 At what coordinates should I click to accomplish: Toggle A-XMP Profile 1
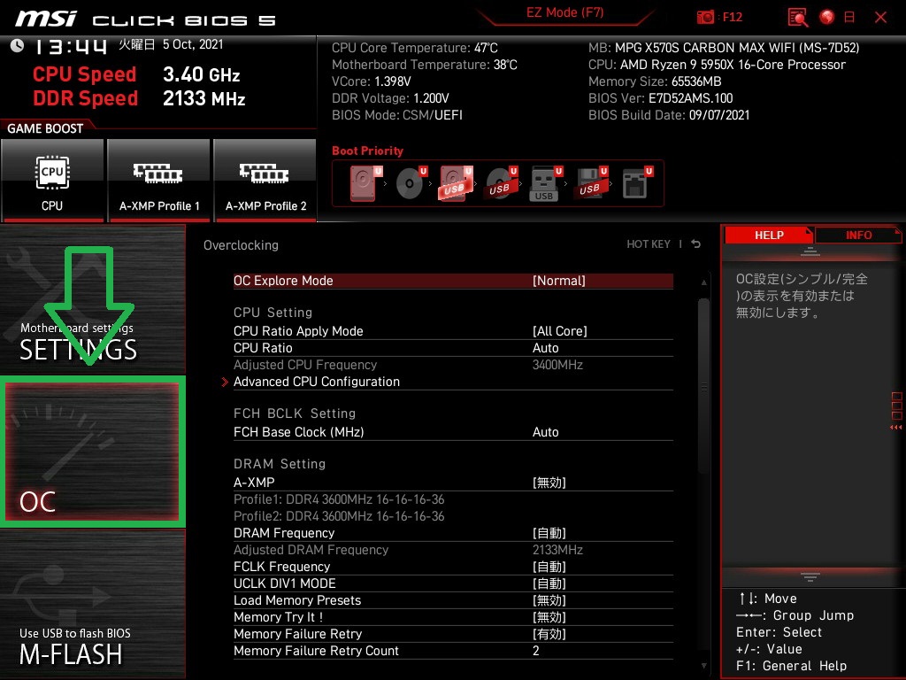click(x=159, y=180)
